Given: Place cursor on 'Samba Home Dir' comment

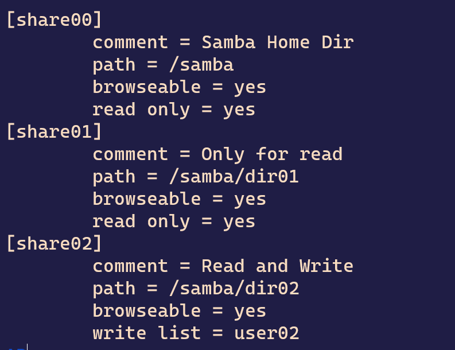Looking at the screenshot, I should tap(278, 42).
